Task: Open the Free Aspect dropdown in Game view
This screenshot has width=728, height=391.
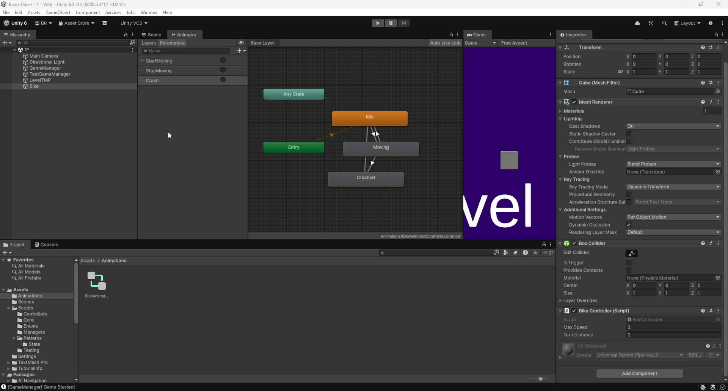Action: (526, 43)
